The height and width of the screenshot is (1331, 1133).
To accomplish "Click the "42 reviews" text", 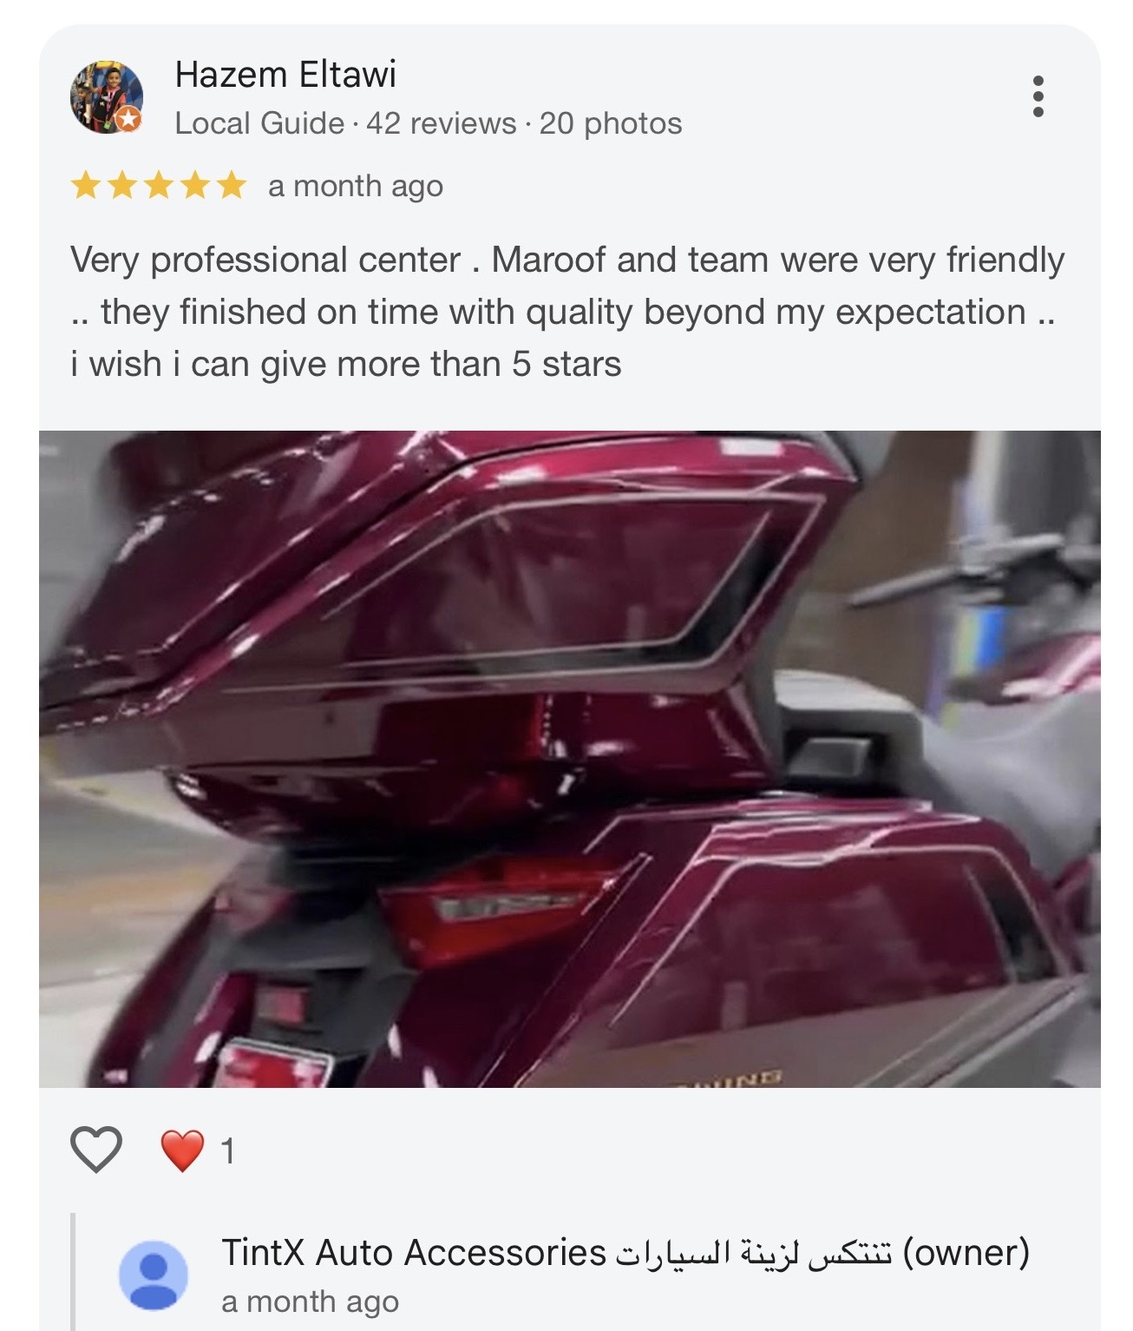I will pos(441,123).
